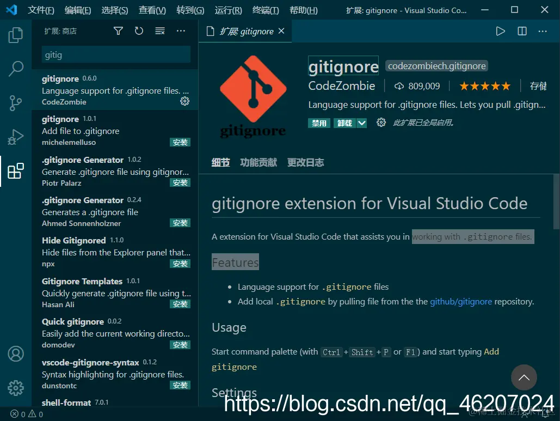Image resolution: width=560 pixels, height=421 pixels.
Task: Open the Manage gear in activity bar
Action: tap(16, 388)
